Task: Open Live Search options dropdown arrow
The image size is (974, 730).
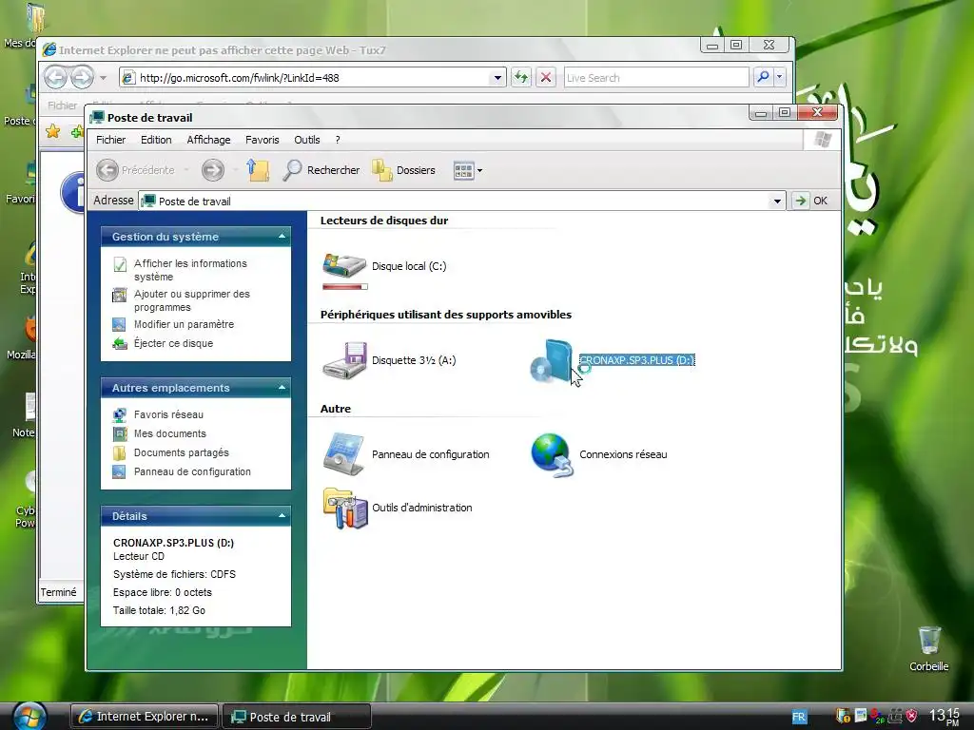Action: point(780,77)
